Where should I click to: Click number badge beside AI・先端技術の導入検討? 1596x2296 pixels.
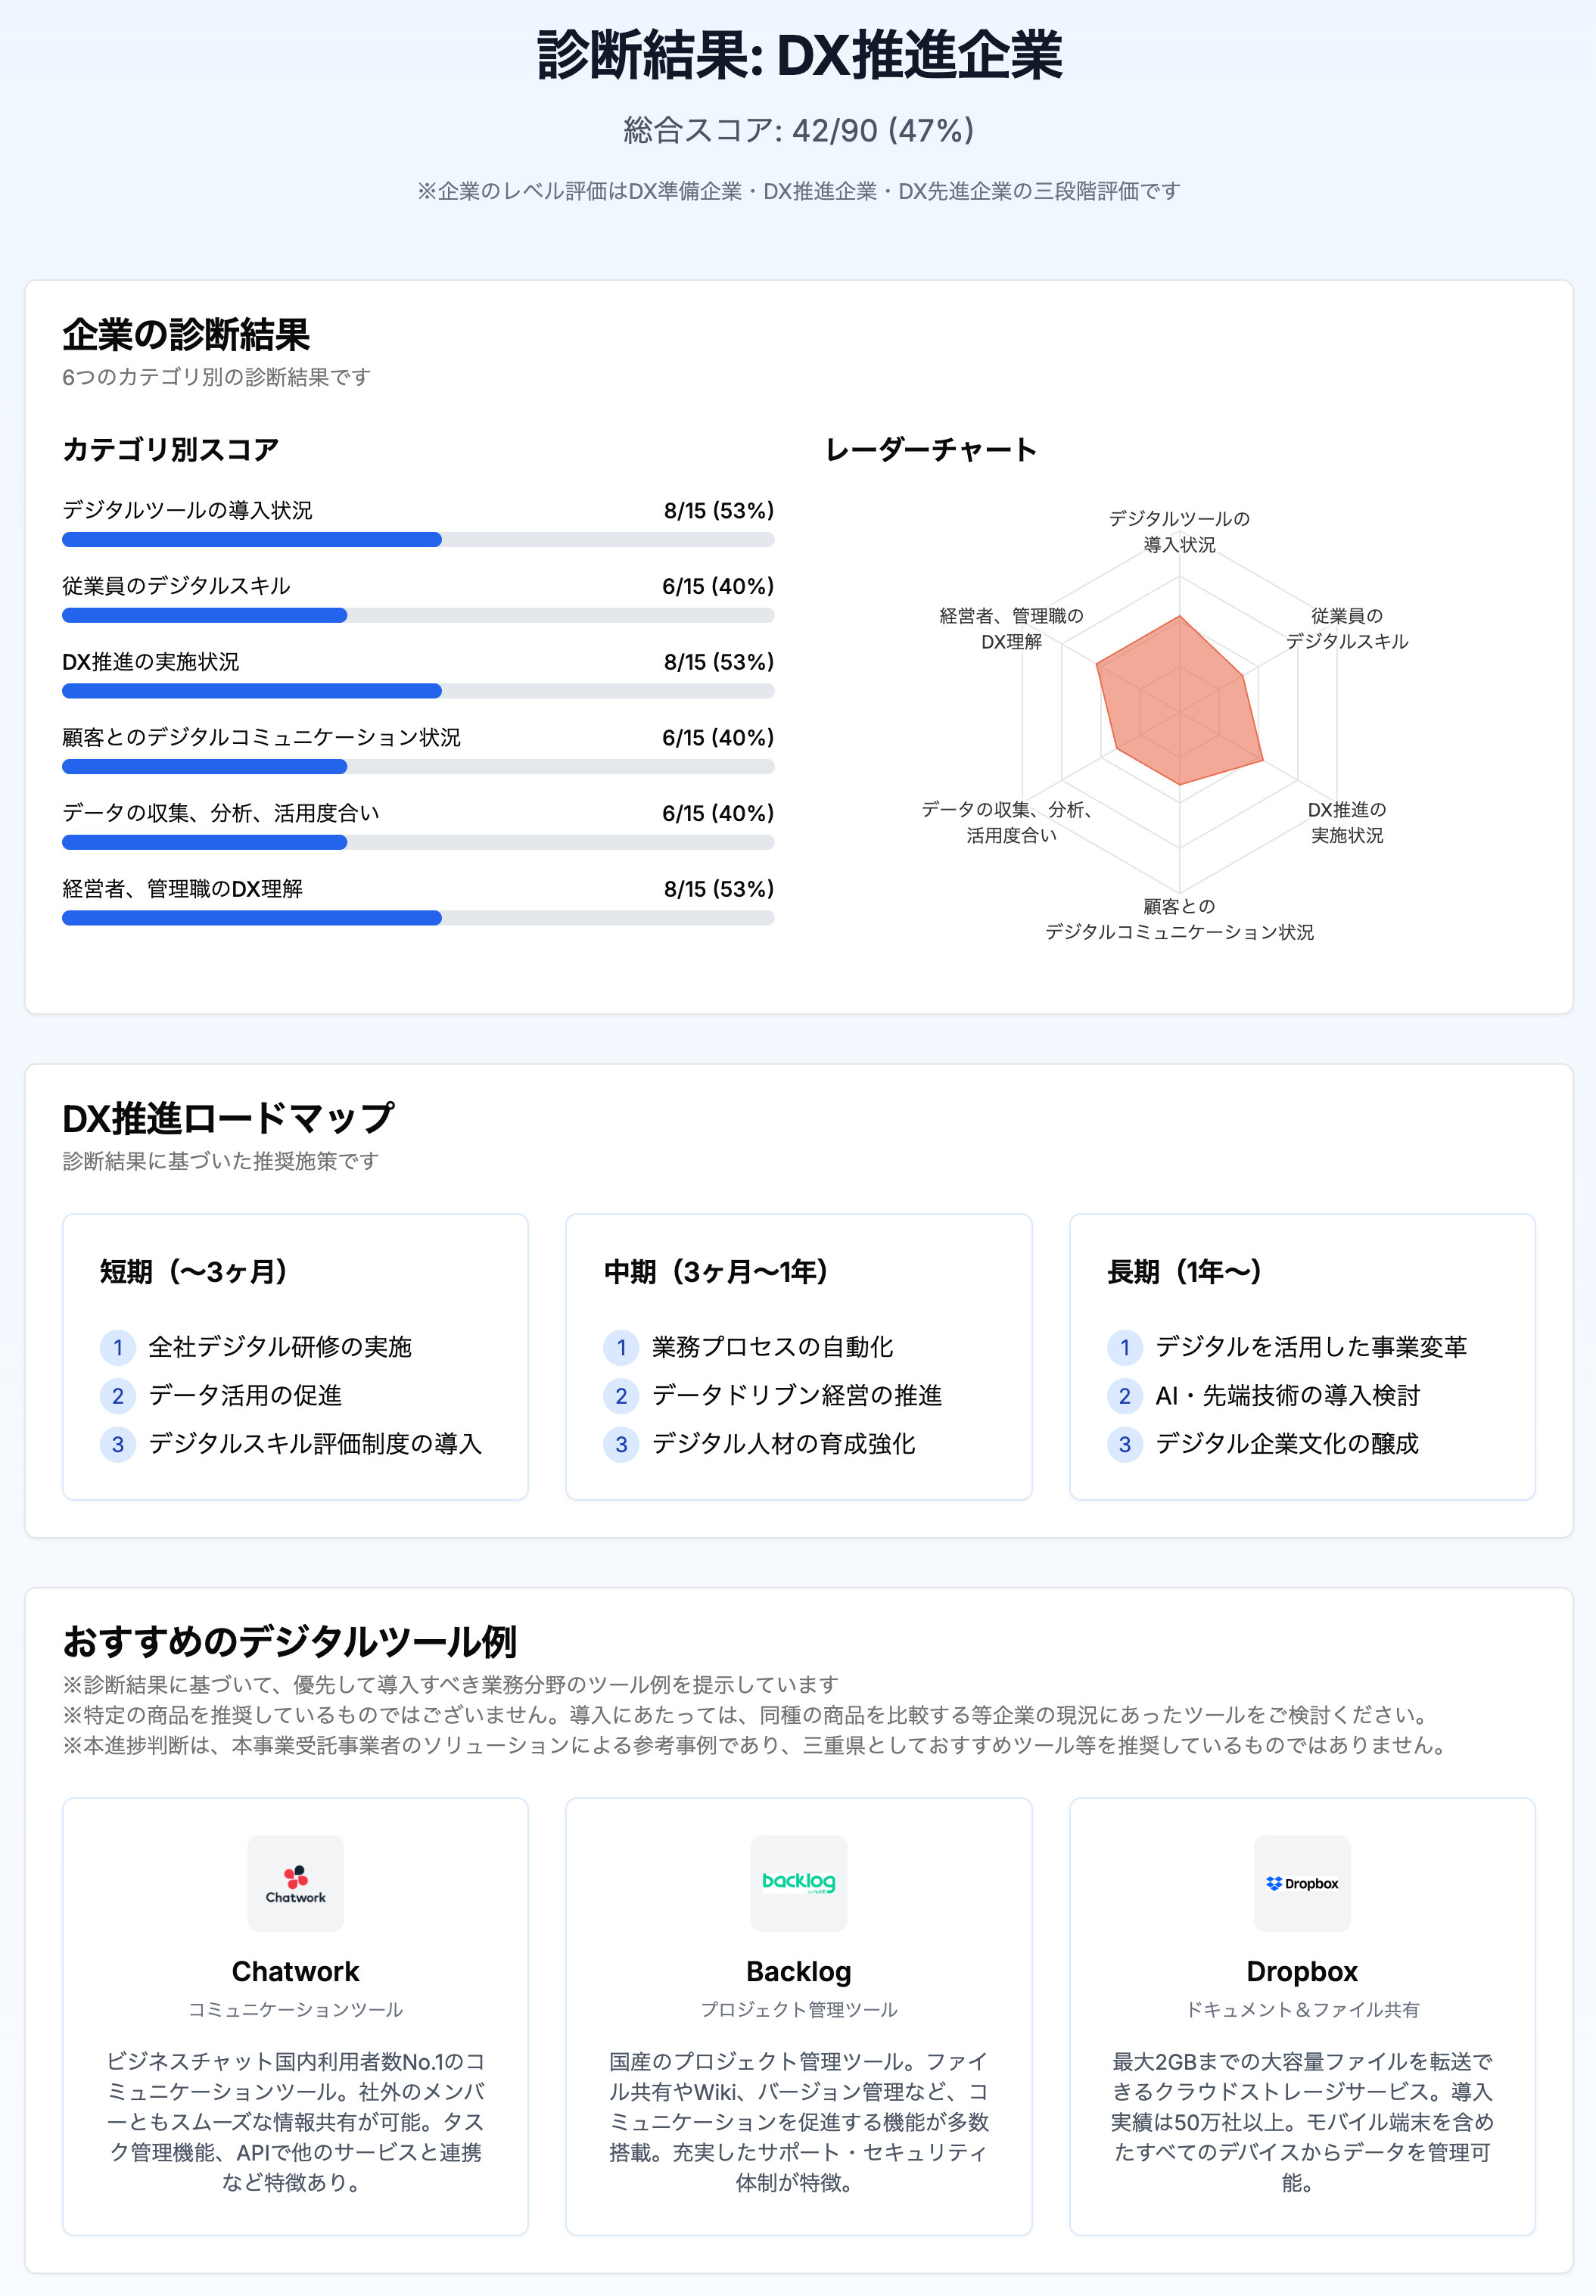click(x=1124, y=1395)
